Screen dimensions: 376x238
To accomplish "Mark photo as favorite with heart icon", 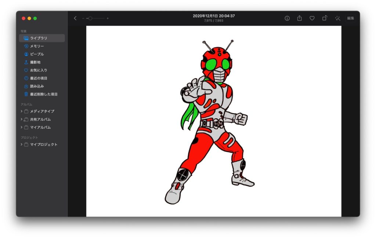I will click(x=312, y=18).
